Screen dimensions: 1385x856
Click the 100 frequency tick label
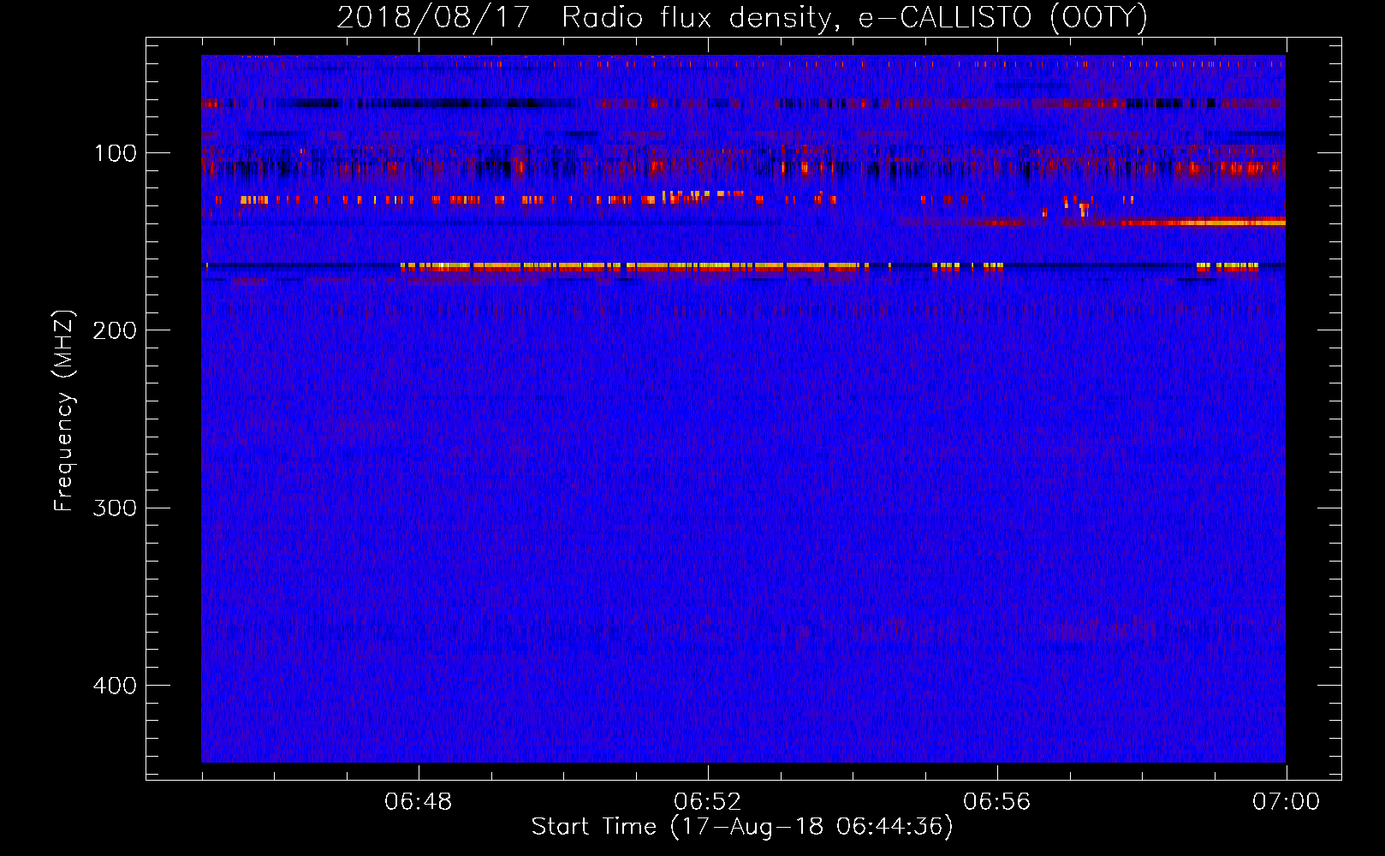116,153
